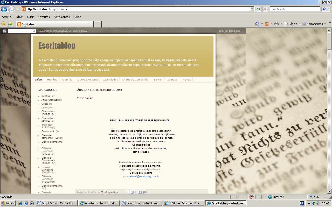Open the Novos page tab
The width and height of the screenshot is (332, 207).
tap(187, 79)
